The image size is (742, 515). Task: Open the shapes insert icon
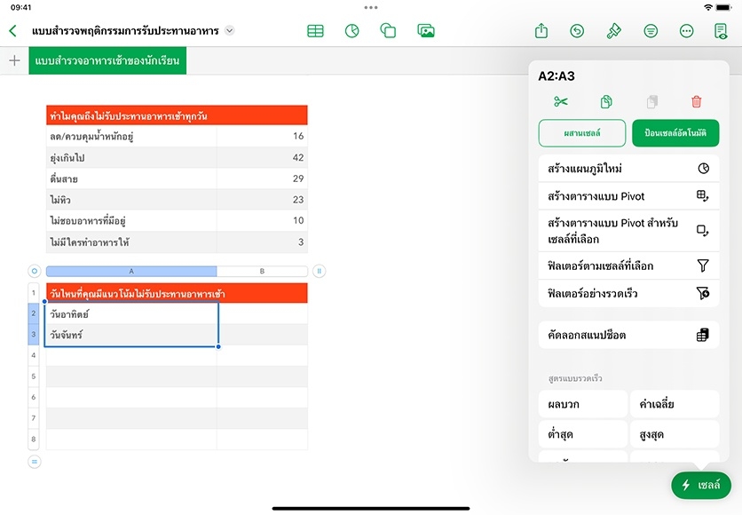click(x=388, y=31)
